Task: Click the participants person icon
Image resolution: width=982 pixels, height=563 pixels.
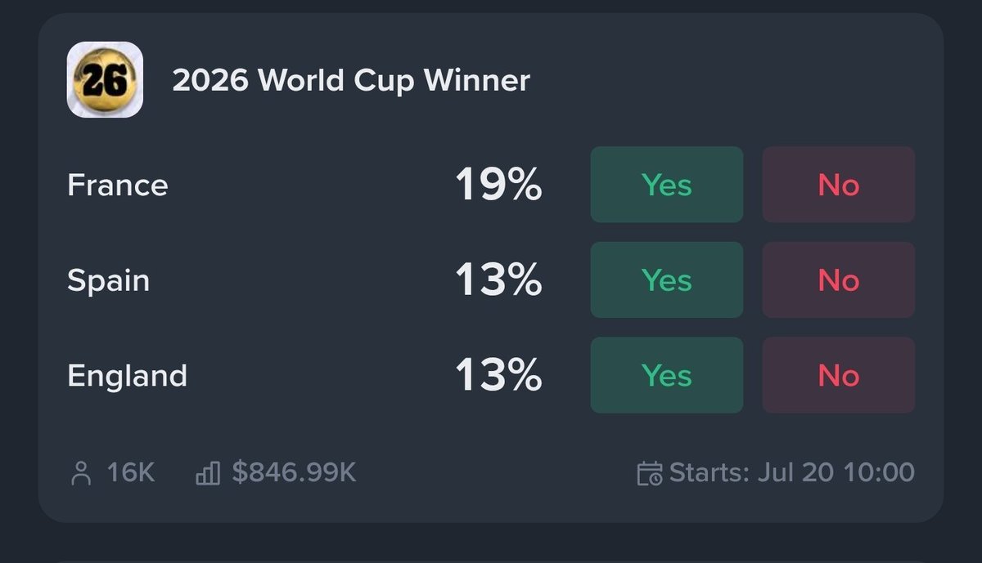Action: pyautogui.click(x=81, y=473)
